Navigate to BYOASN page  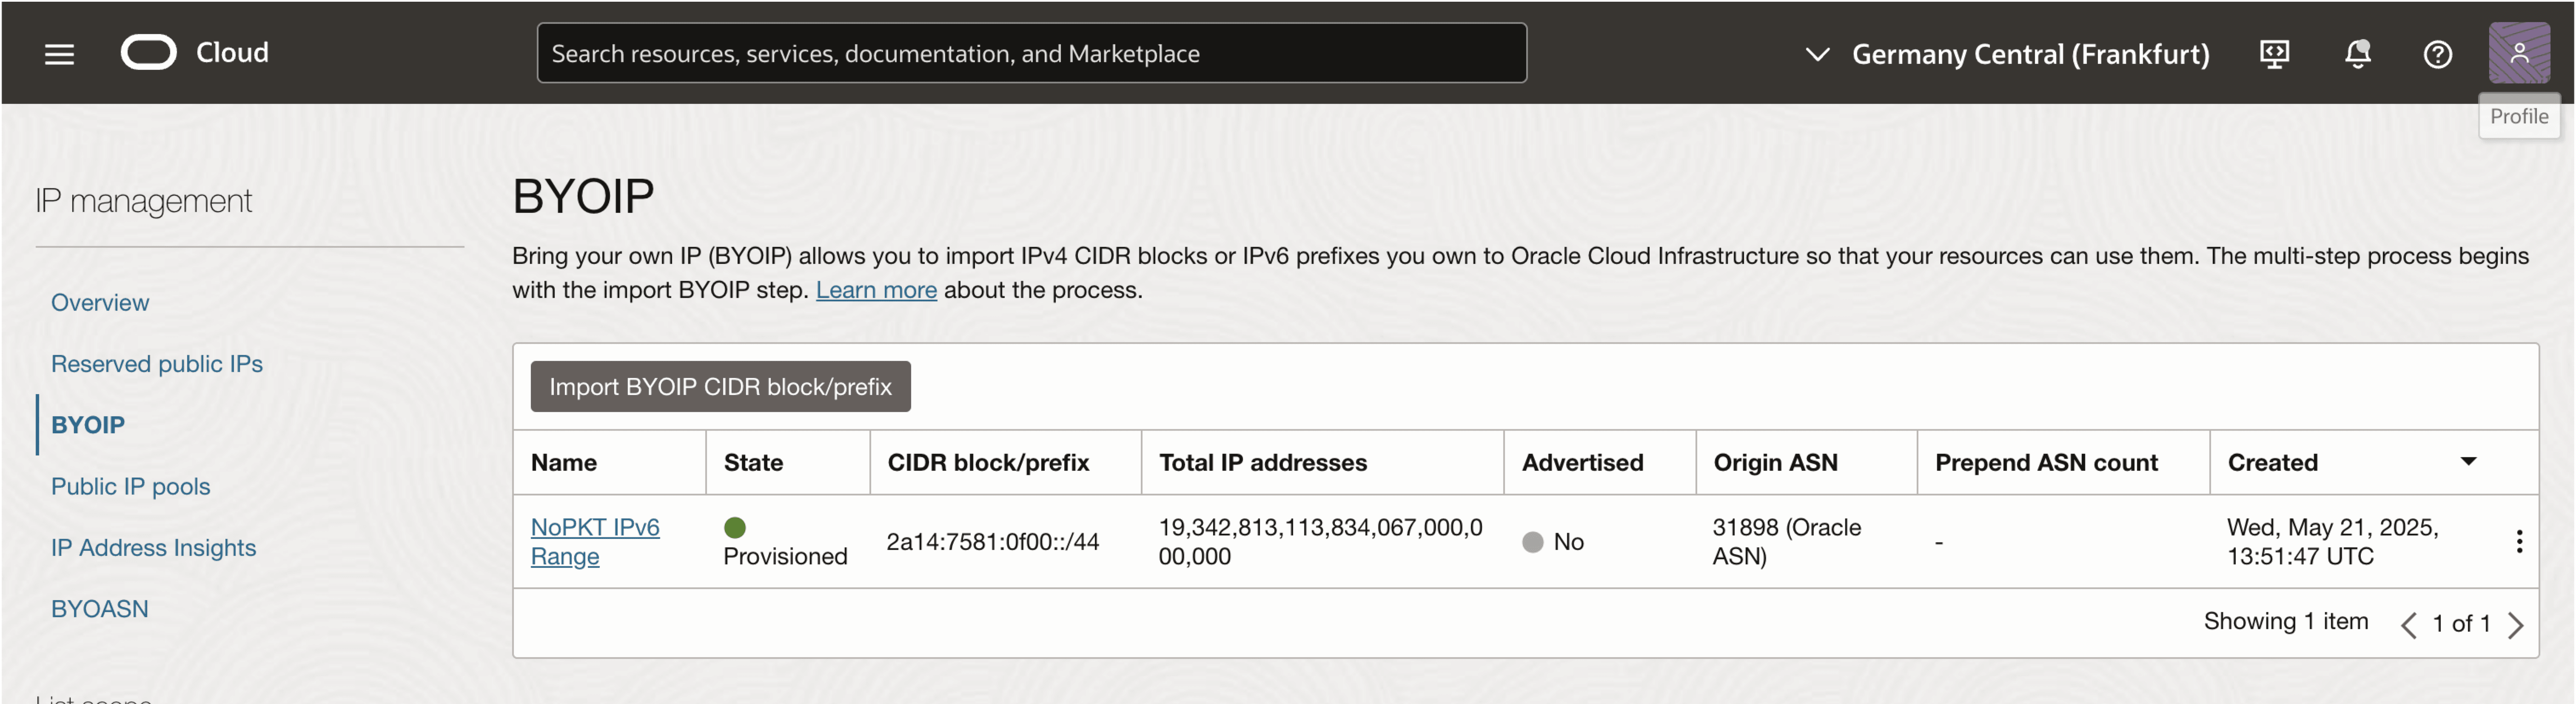point(100,608)
